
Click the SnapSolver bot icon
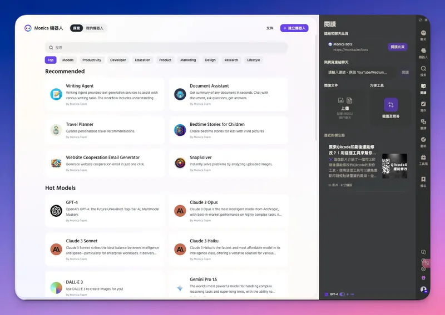point(180,163)
